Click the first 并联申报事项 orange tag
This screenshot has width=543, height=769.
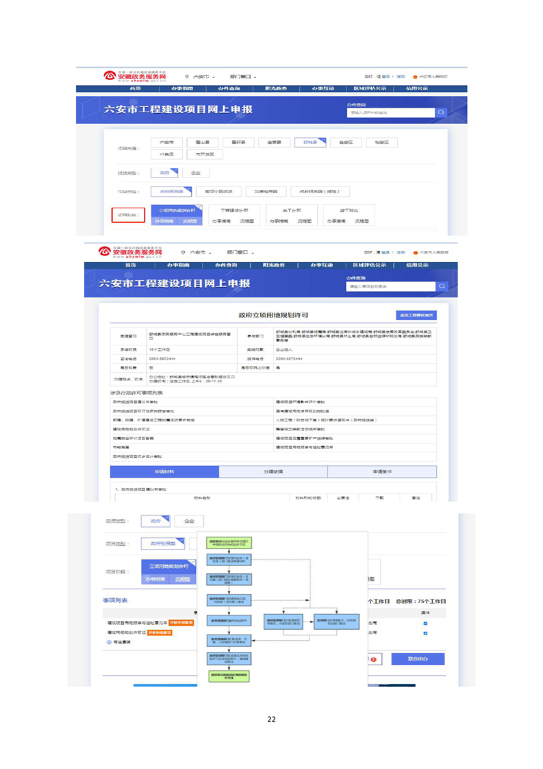(x=181, y=623)
